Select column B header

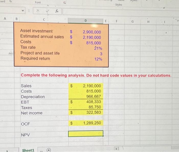(17, 19)
